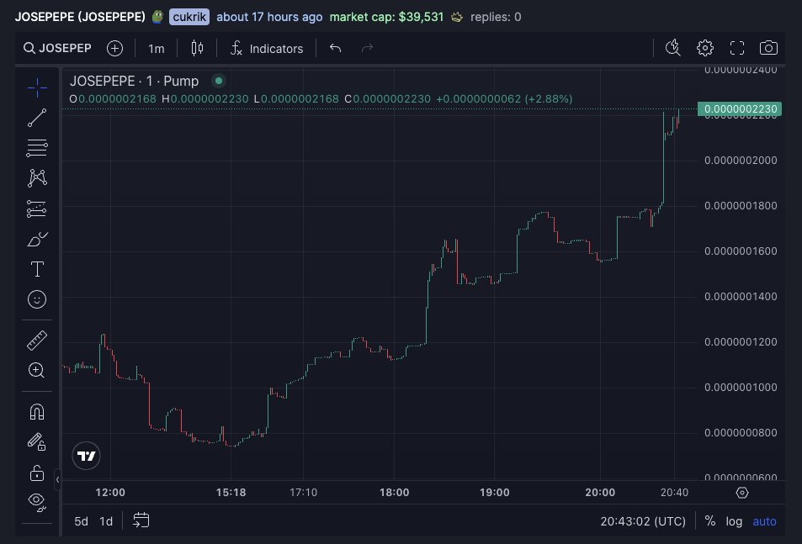Switch to the 1d date range
This screenshot has height=544, width=802.
[106, 521]
